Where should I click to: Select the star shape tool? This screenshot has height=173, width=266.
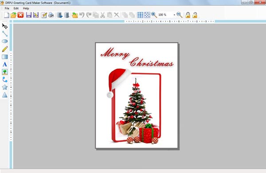point(5,87)
